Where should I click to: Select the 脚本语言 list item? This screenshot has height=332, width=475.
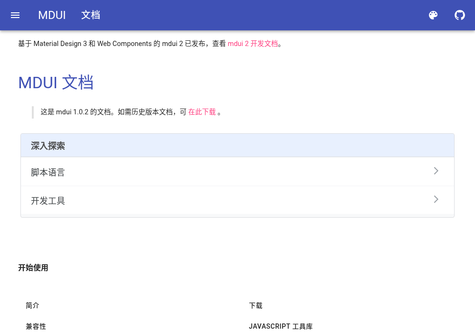coord(237,171)
